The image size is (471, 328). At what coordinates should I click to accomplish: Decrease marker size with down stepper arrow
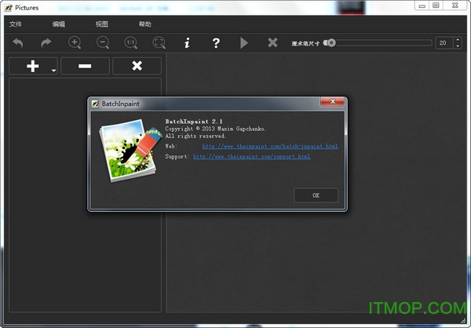[x=458, y=46]
